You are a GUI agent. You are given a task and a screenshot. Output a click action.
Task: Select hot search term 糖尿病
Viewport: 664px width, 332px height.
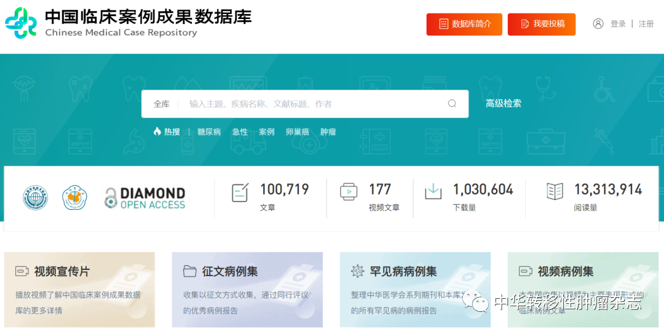click(209, 132)
